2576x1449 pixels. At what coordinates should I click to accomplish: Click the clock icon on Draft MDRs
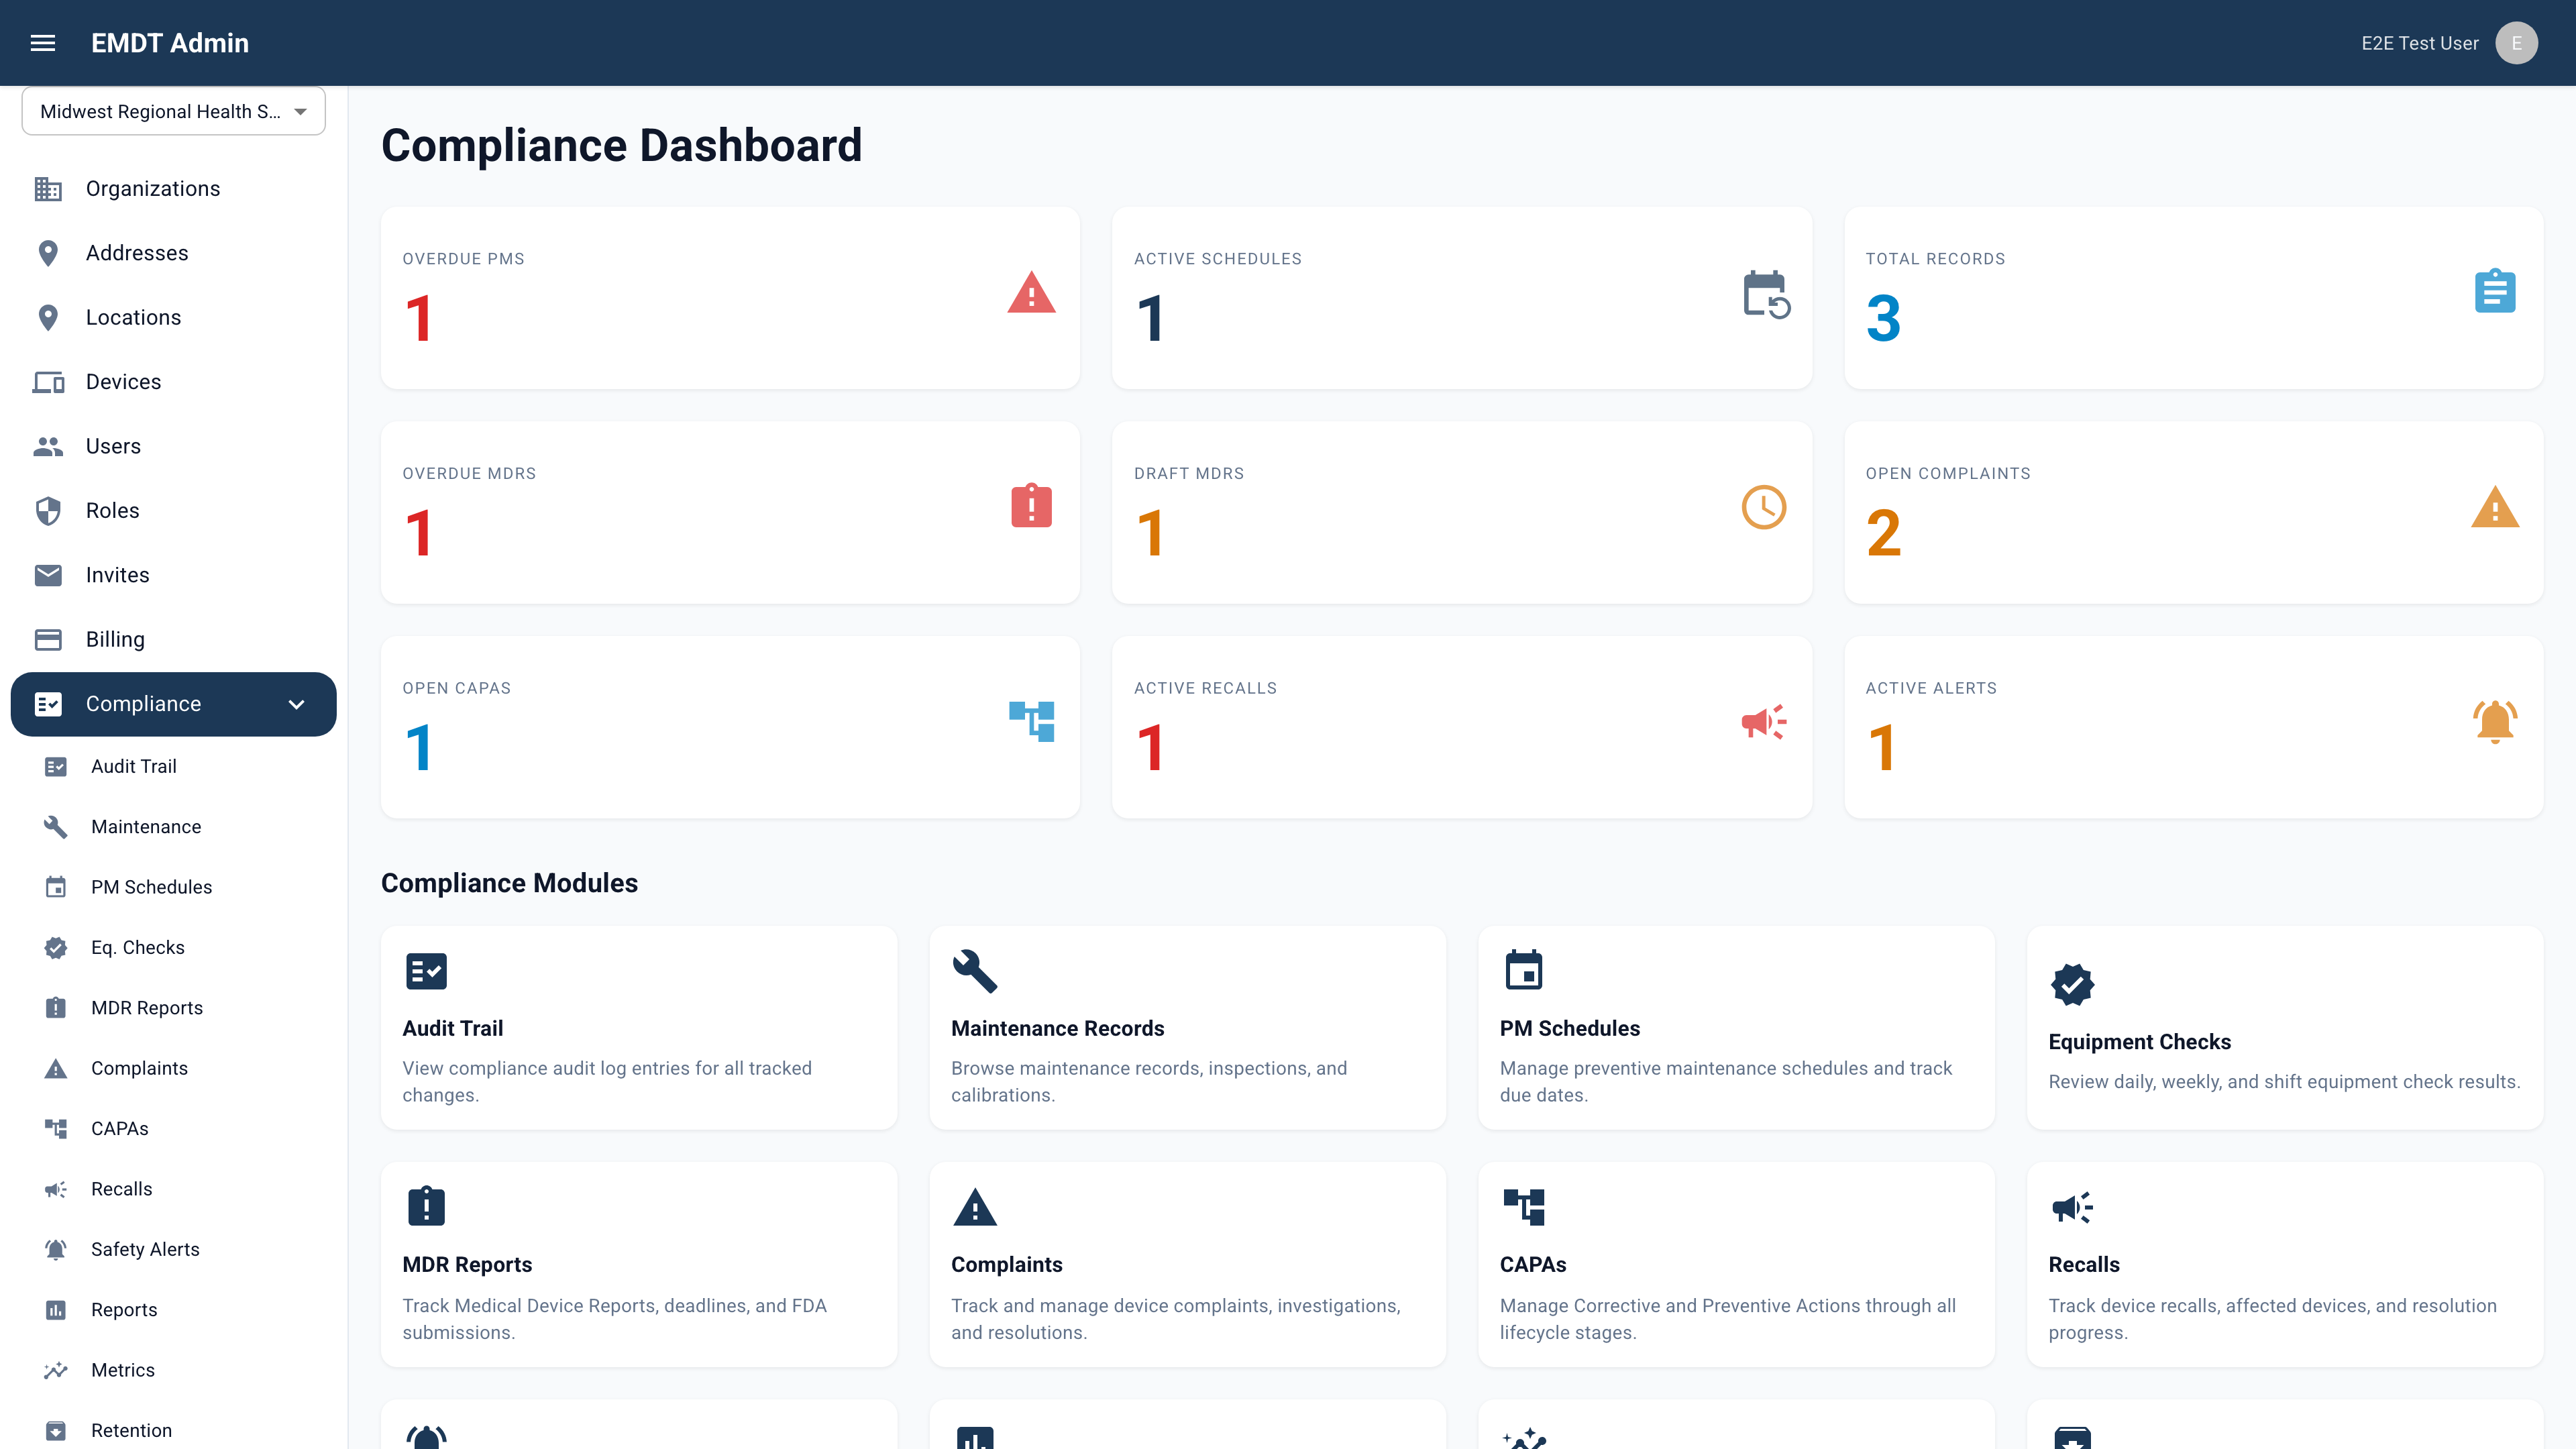click(1764, 508)
